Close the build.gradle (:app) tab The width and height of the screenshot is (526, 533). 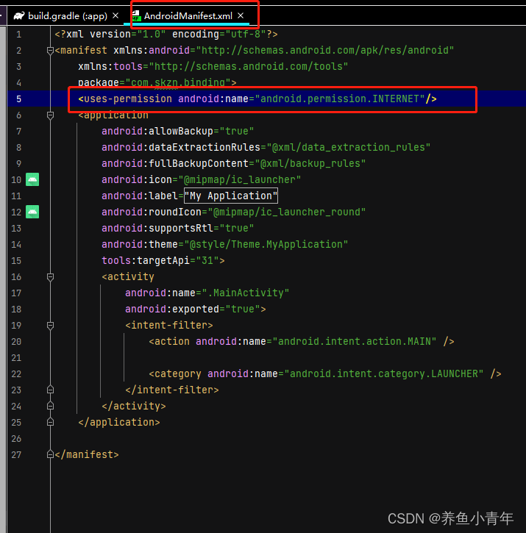tap(115, 15)
